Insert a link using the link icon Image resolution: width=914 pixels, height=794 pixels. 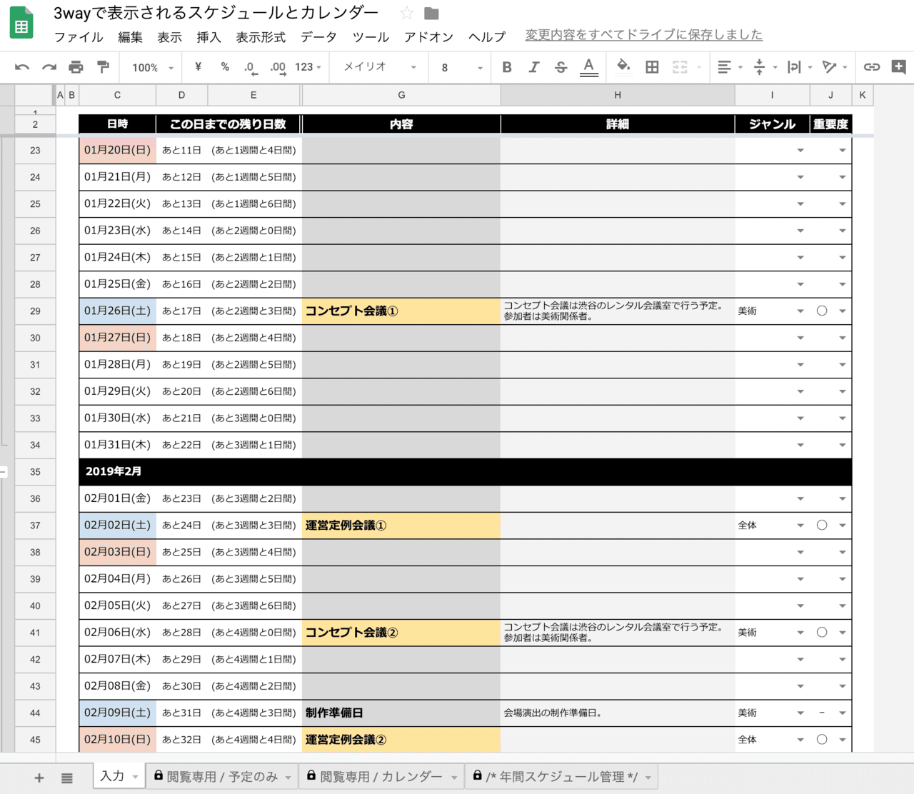pyautogui.click(x=871, y=66)
